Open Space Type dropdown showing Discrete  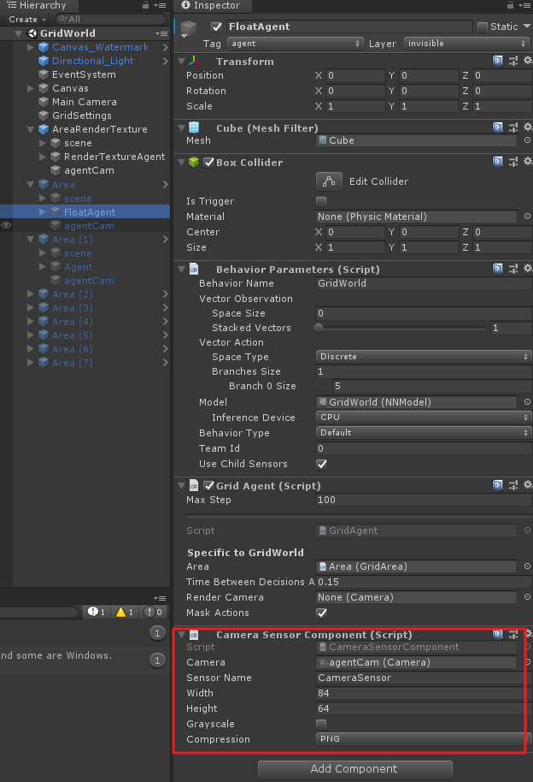[x=424, y=356]
